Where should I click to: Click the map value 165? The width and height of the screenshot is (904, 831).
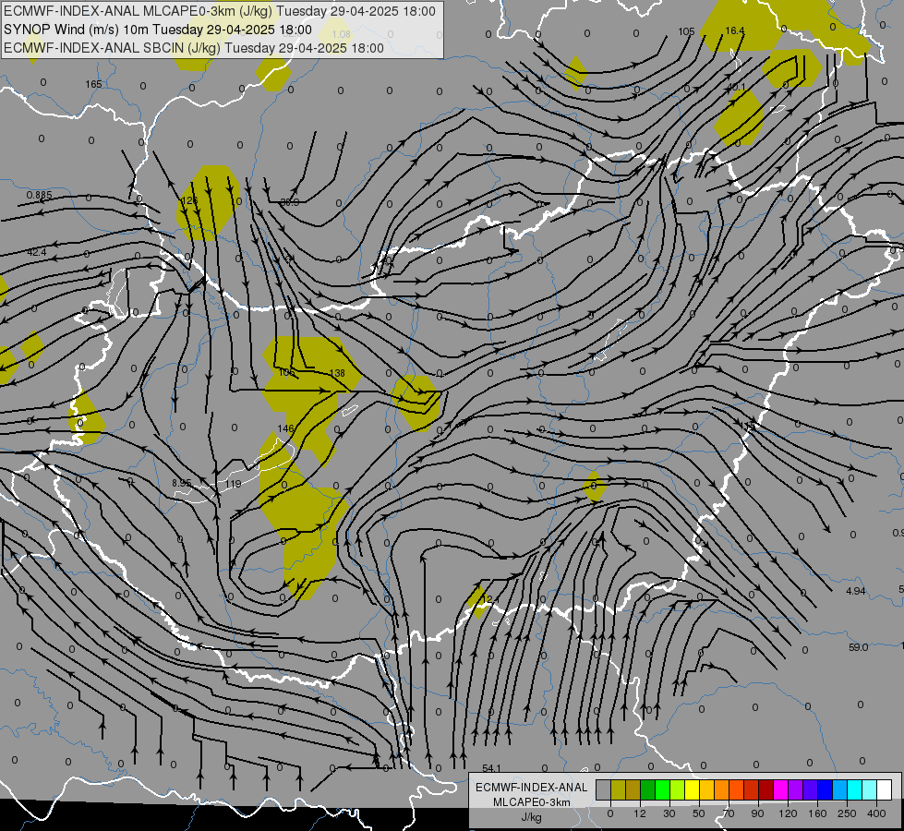[x=93, y=84]
